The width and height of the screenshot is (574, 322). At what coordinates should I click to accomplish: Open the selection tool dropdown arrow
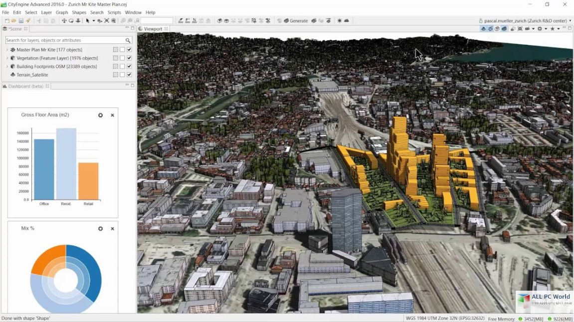click(94, 21)
